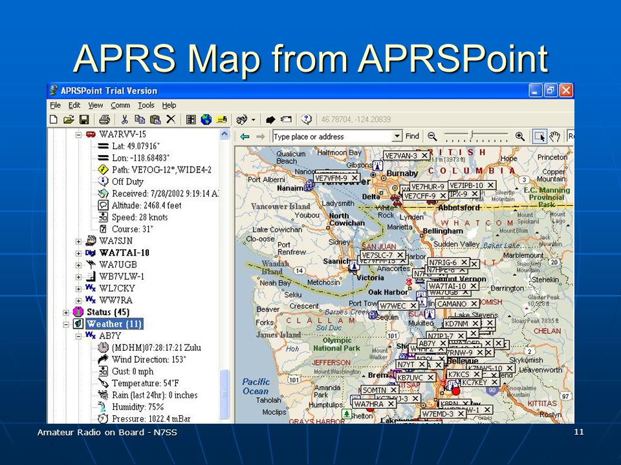
Task: Click the list panel toolbar icon
Action: pyautogui.click(x=191, y=119)
